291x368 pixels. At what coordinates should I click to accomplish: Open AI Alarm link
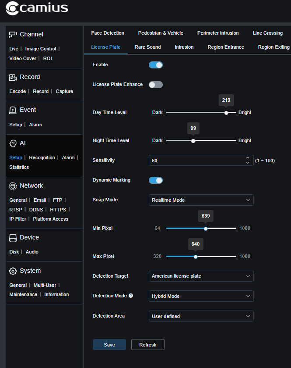68,158
